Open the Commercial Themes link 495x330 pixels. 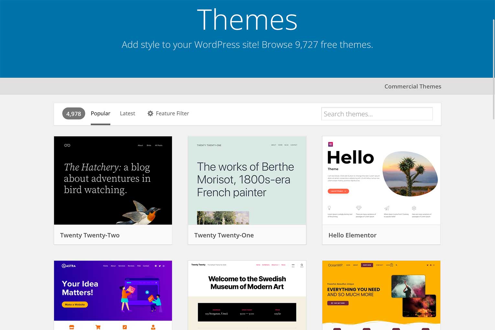(413, 86)
